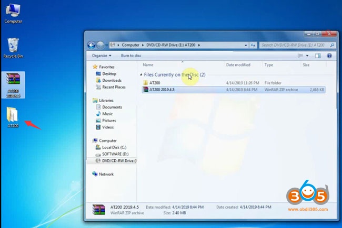Open Network in the navigation pane

[x=106, y=174]
